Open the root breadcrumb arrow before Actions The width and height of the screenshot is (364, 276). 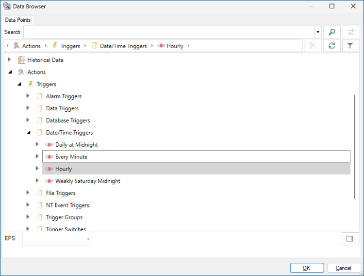(x=7, y=46)
